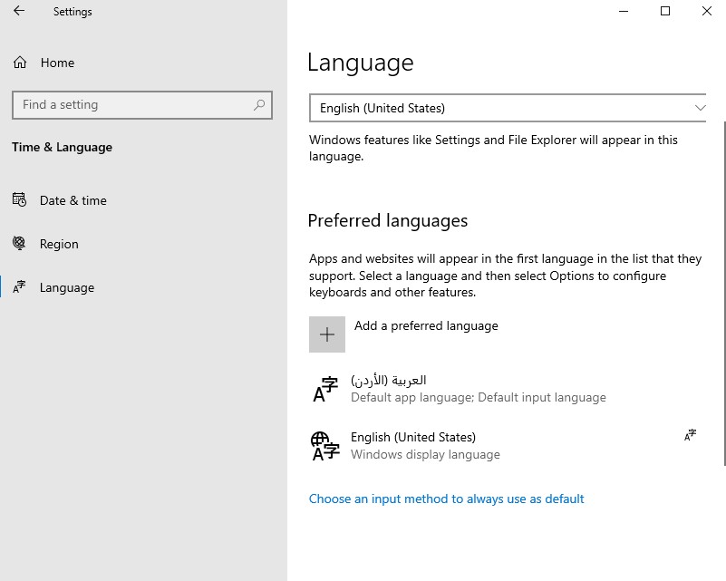Click the English language entry icon
The width and height of the screenshot is (726, 581).
(325, 446)
